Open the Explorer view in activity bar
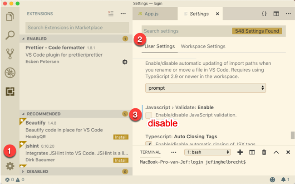Viewport: 295px width, 184px height. [10, 16]
